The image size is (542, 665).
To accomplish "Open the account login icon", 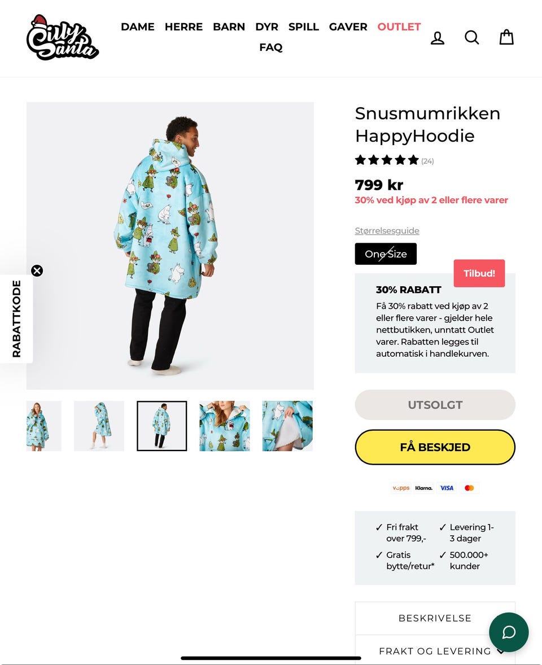I will tap(437, 38).
